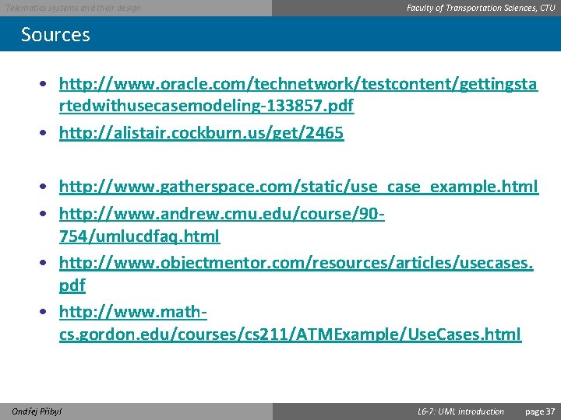
Task: Open the math-cs.gordon.edu ATMExample UseCases link
Action: [x=290, y=324]
